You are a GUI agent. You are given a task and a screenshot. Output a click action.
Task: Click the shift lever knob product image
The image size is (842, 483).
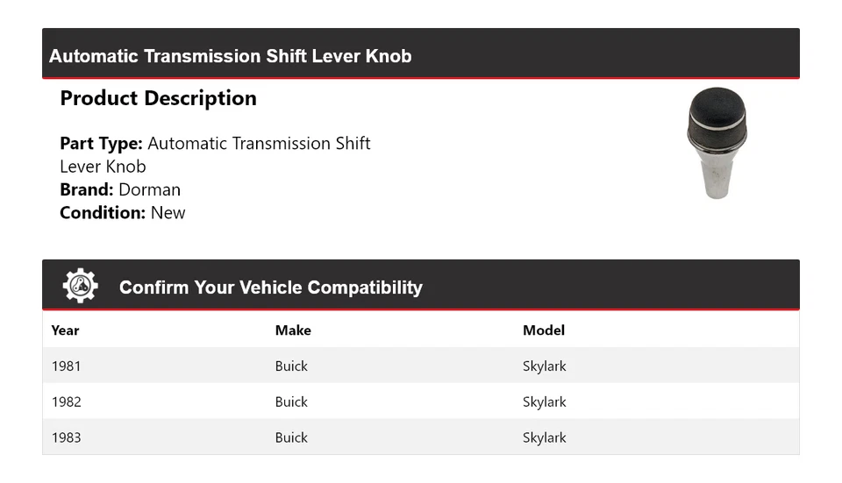[x=717, y=142]
